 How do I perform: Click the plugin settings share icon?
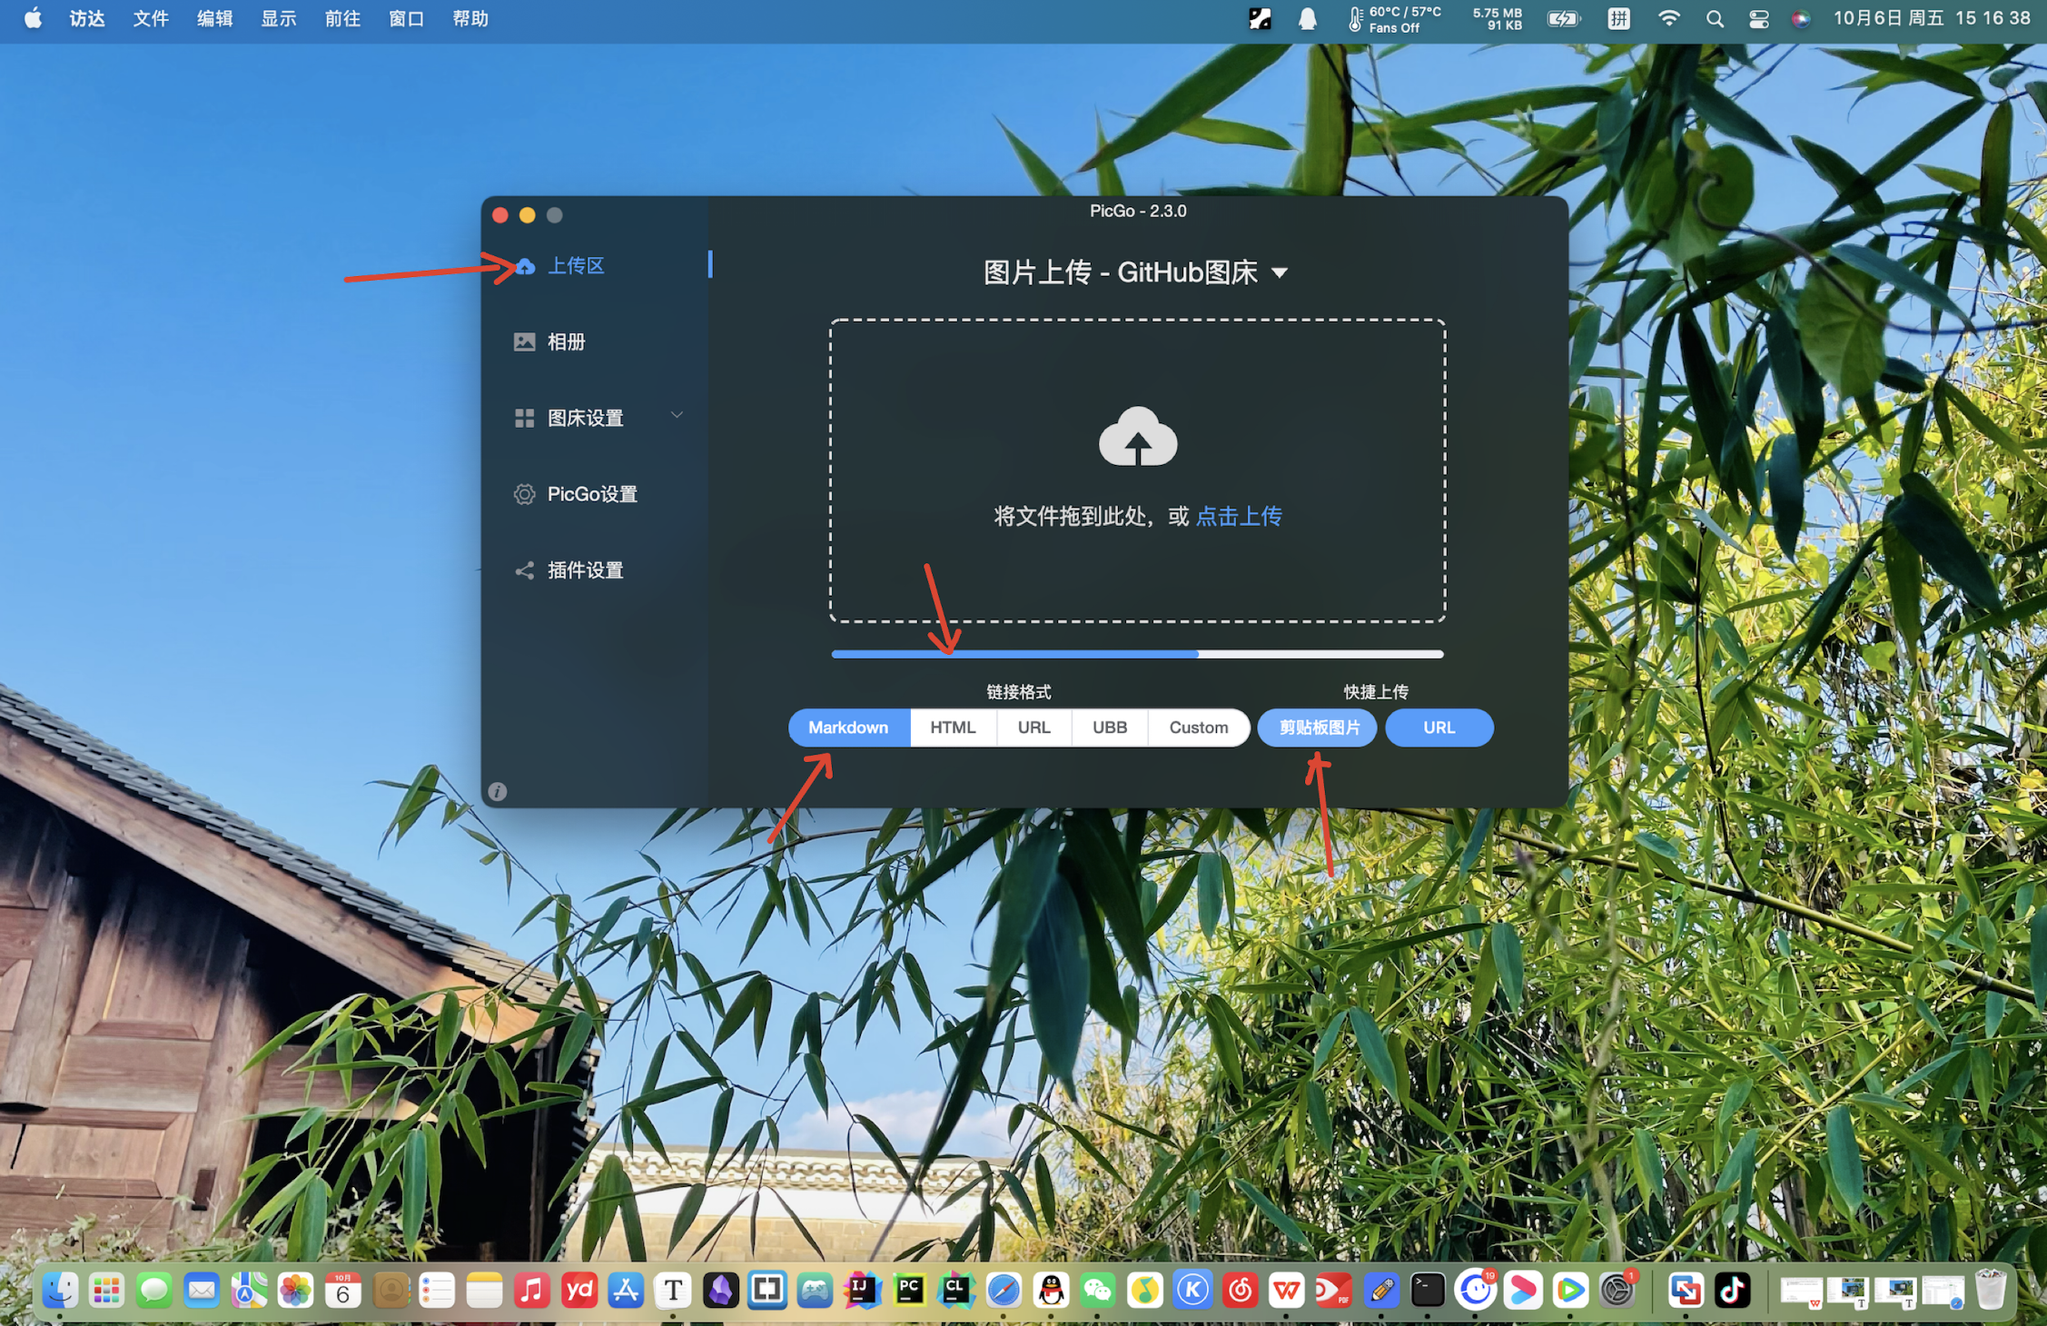click(524, 570)
